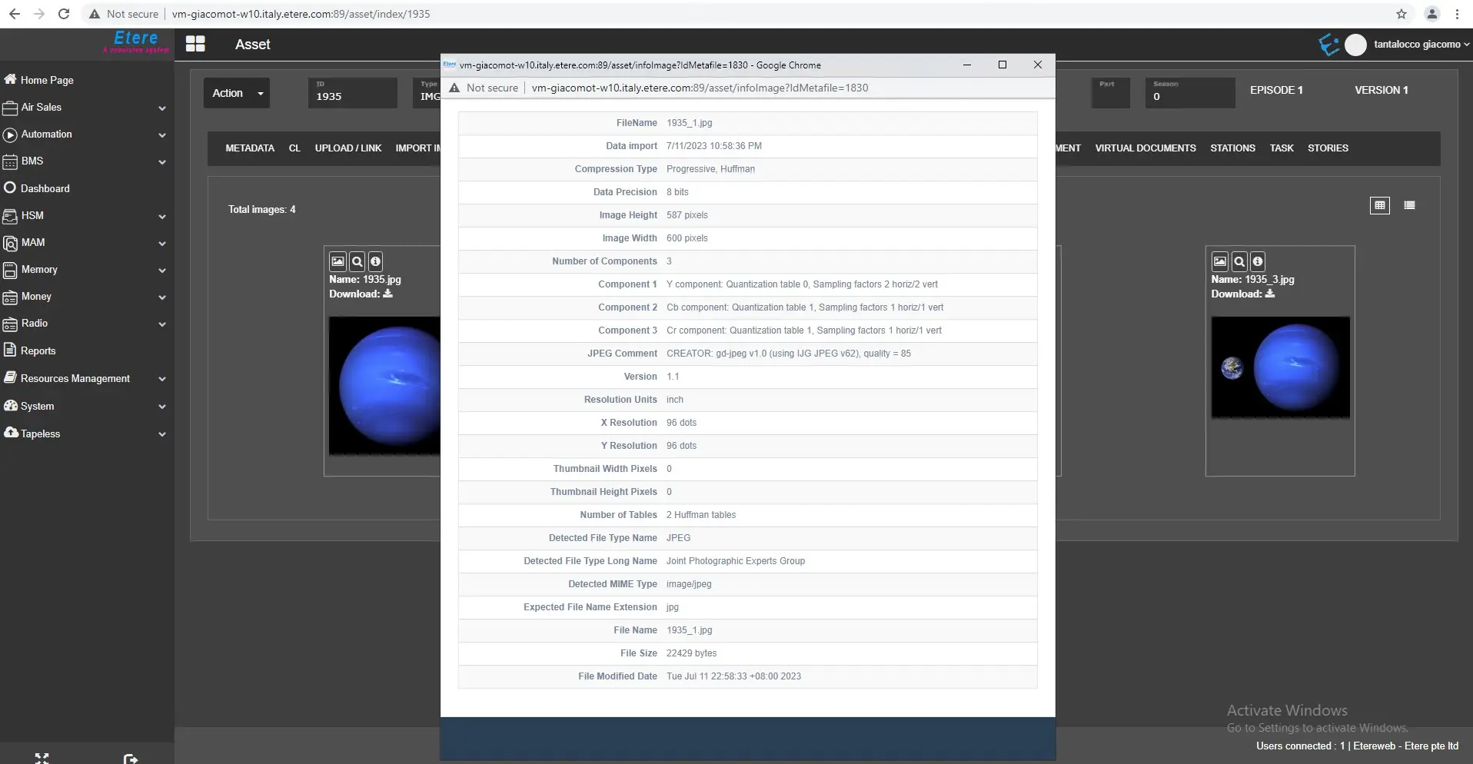Click picture icon on 1935_3.jpg card
The width and height of the screenshot is (1473, 764).
(x=1220, y=261)
